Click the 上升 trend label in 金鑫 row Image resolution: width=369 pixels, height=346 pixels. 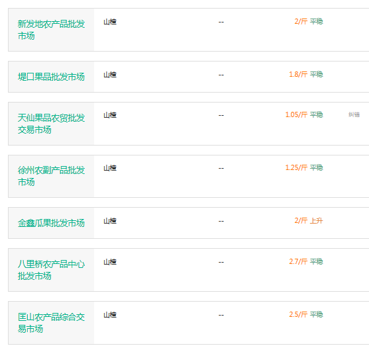point(316,221)
